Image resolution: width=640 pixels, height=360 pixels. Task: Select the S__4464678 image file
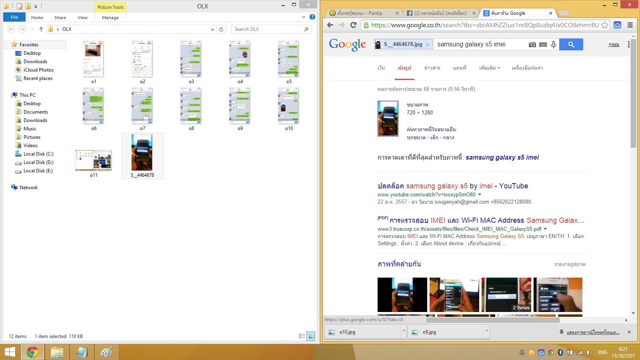pyautogui.click(x=142, y=156)
